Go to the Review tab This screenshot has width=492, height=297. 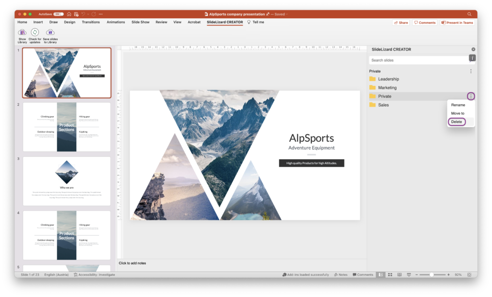[161, 22]
